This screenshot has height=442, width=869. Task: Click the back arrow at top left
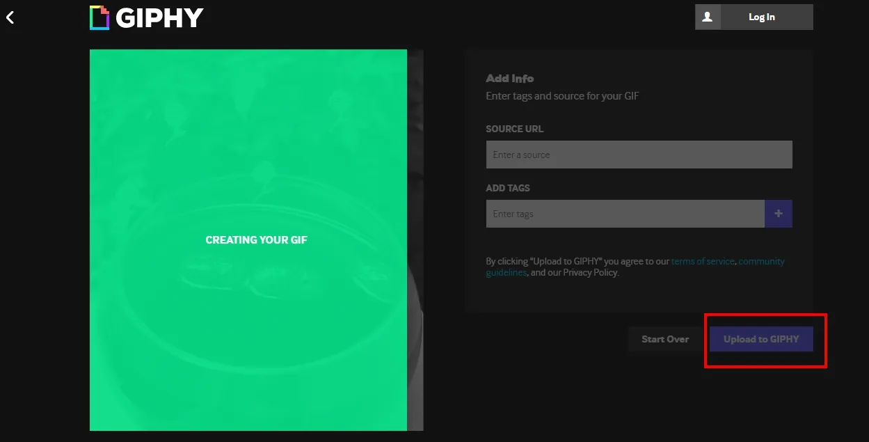(10, 17)
